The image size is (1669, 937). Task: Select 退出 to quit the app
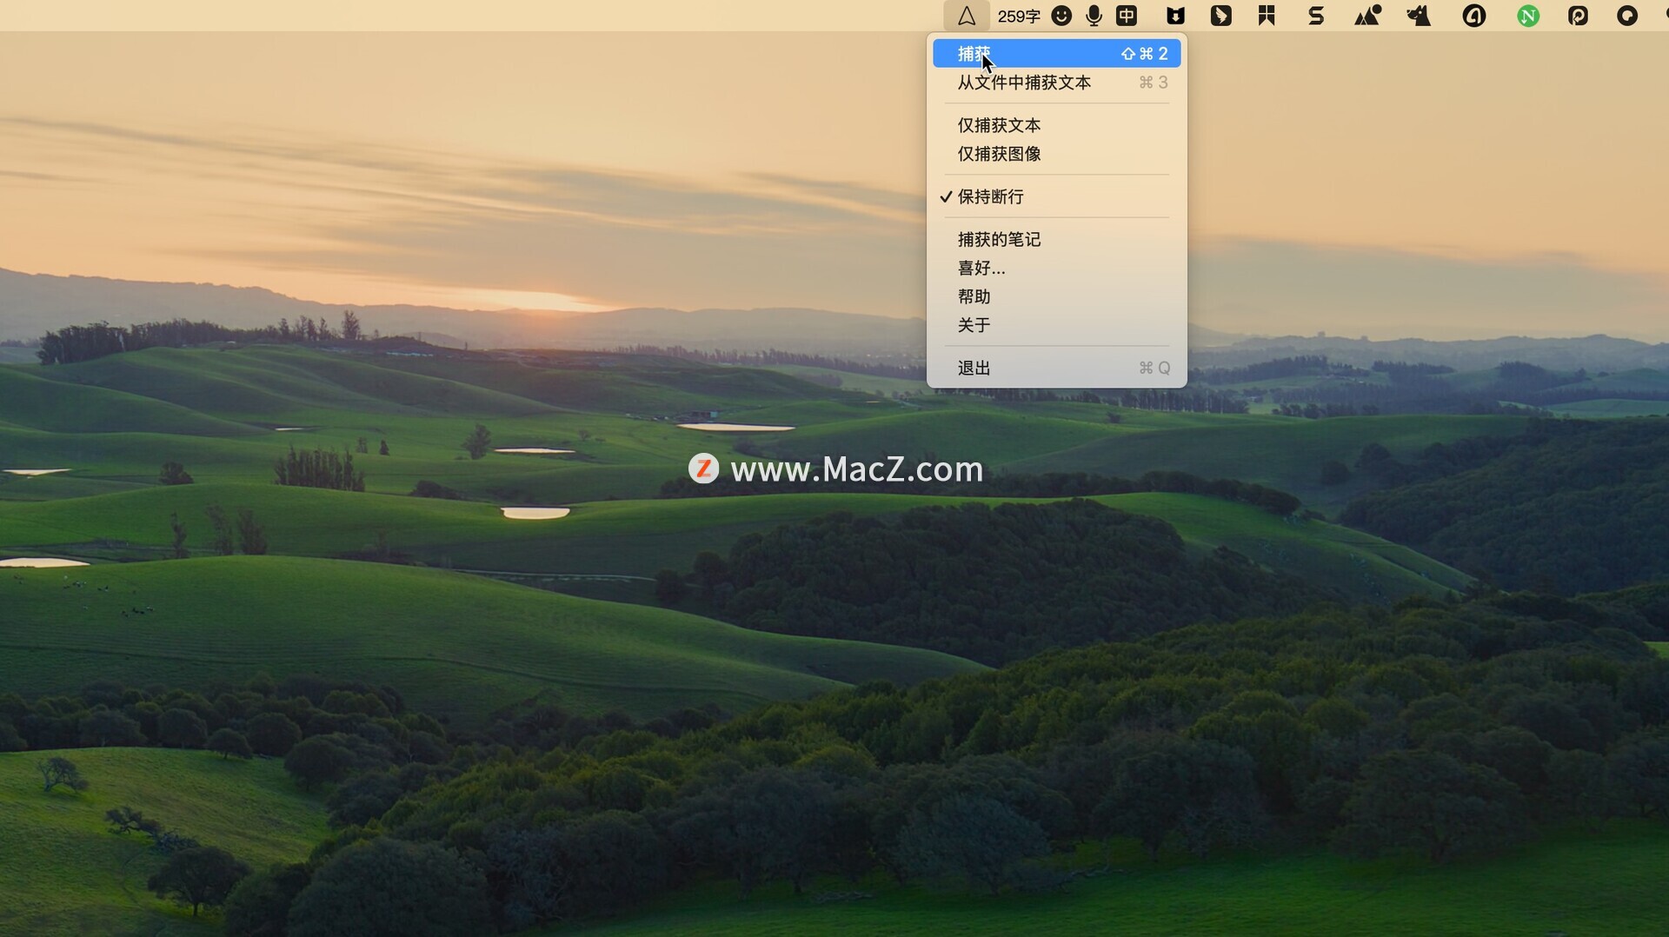(1056, 368)
